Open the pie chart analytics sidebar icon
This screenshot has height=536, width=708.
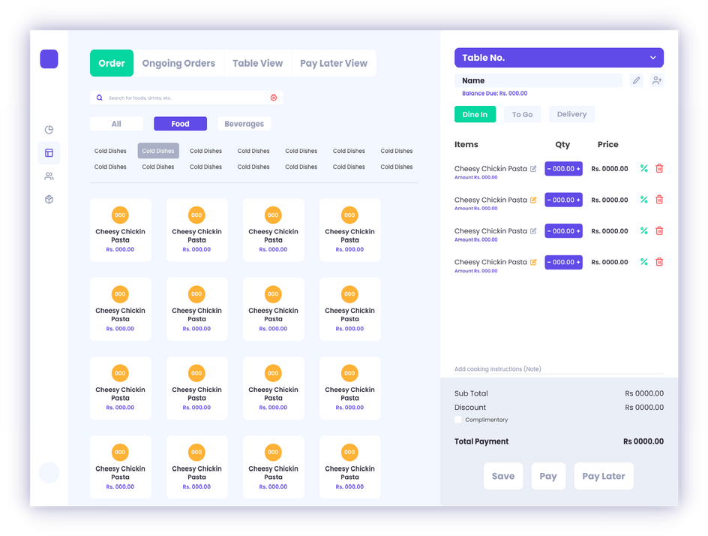(x=49, y=130)
